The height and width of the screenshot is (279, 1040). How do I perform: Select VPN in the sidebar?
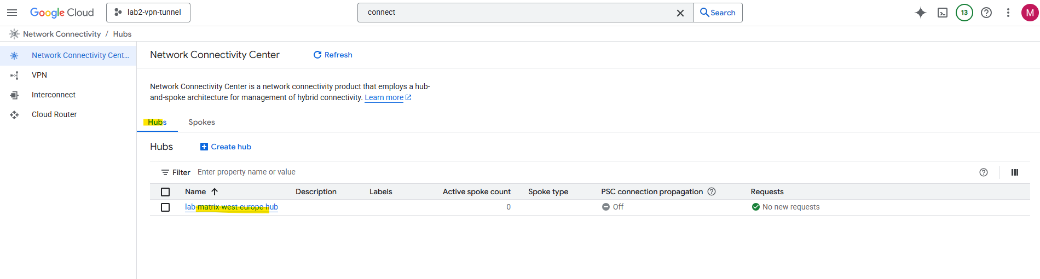click(39, 75)
